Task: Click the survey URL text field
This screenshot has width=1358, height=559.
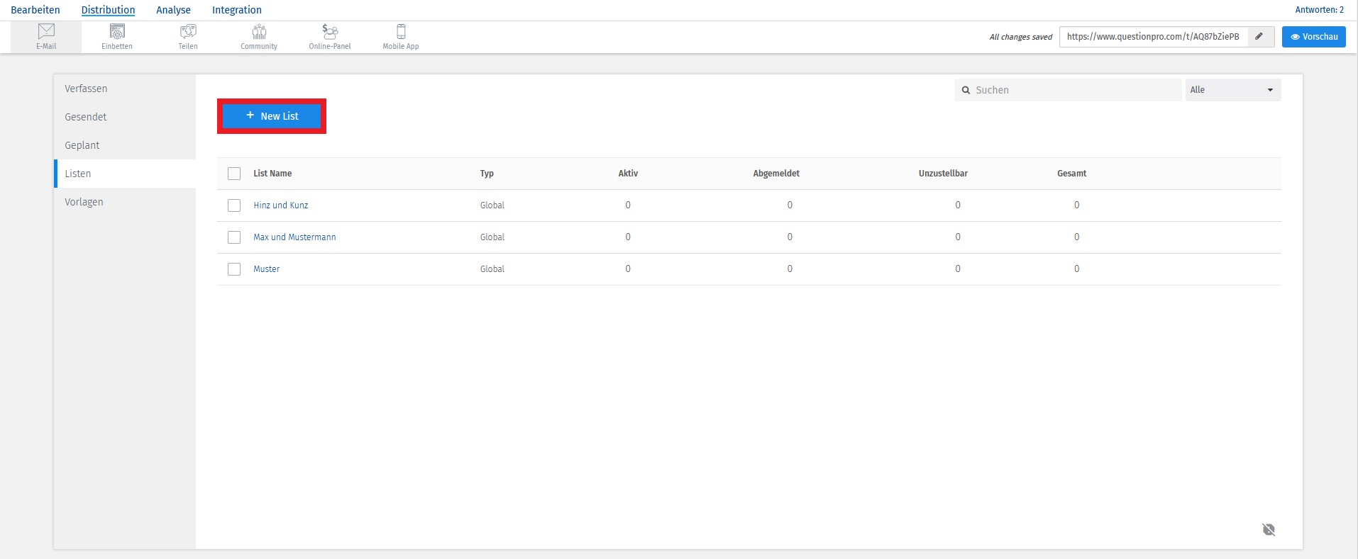Action: pyautogui.click(x=1154, y=37)
